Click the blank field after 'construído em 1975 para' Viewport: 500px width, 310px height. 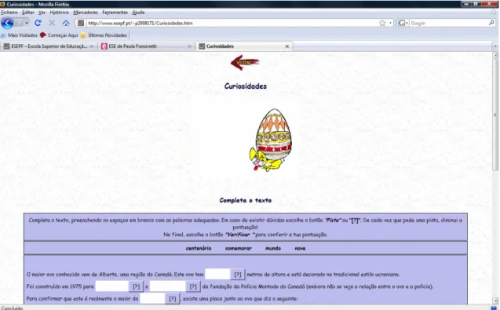(112, 286)
